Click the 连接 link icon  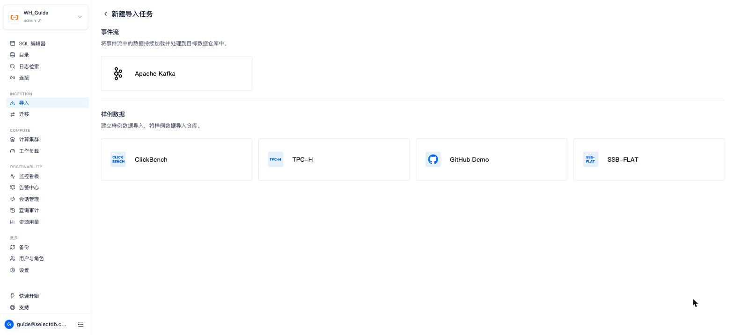click(x=13, y=78)
